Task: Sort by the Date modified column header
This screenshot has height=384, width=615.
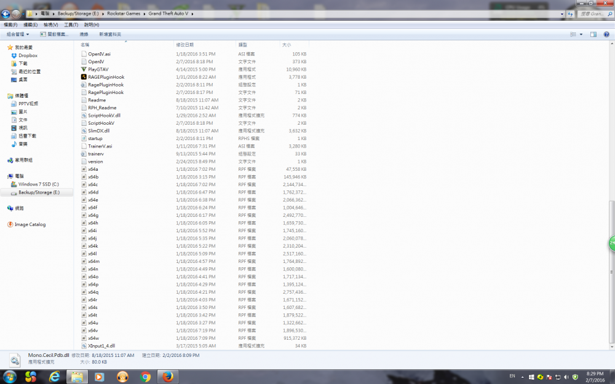Action: (205, 45)
